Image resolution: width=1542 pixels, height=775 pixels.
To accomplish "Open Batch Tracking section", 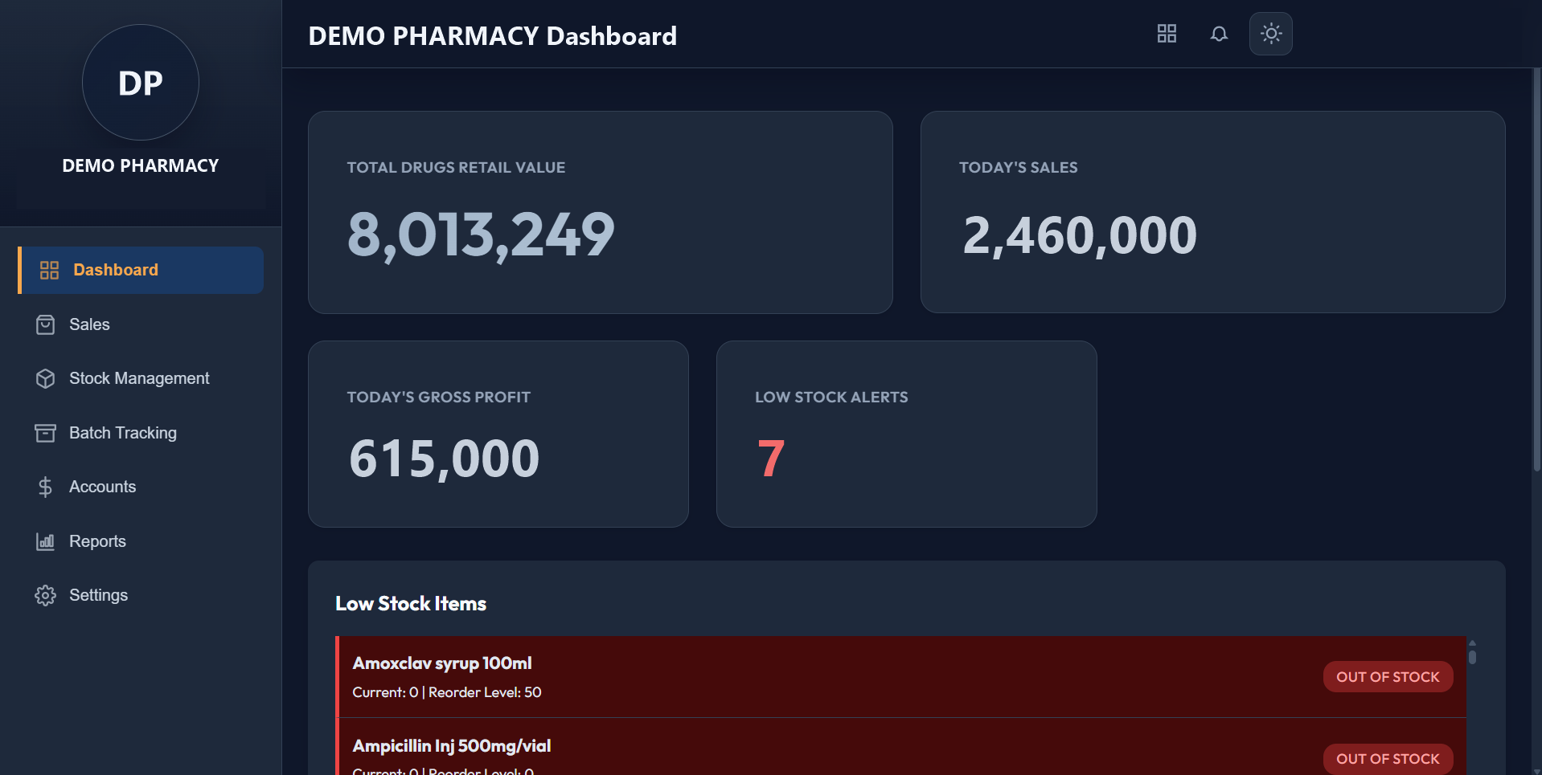I will point(141,433).
